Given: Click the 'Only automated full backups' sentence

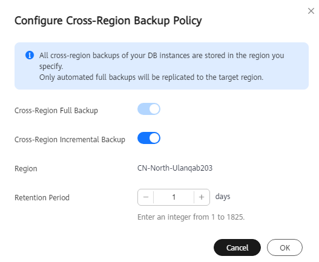Looking at the screenshot, I should pos(151,77).
